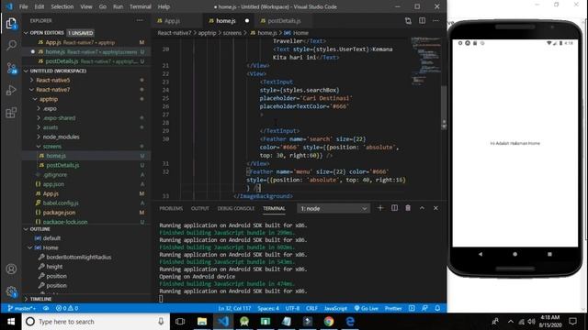
Task: Select borderBottomRightRadius in Outline
Action: [x=79, y=257]
